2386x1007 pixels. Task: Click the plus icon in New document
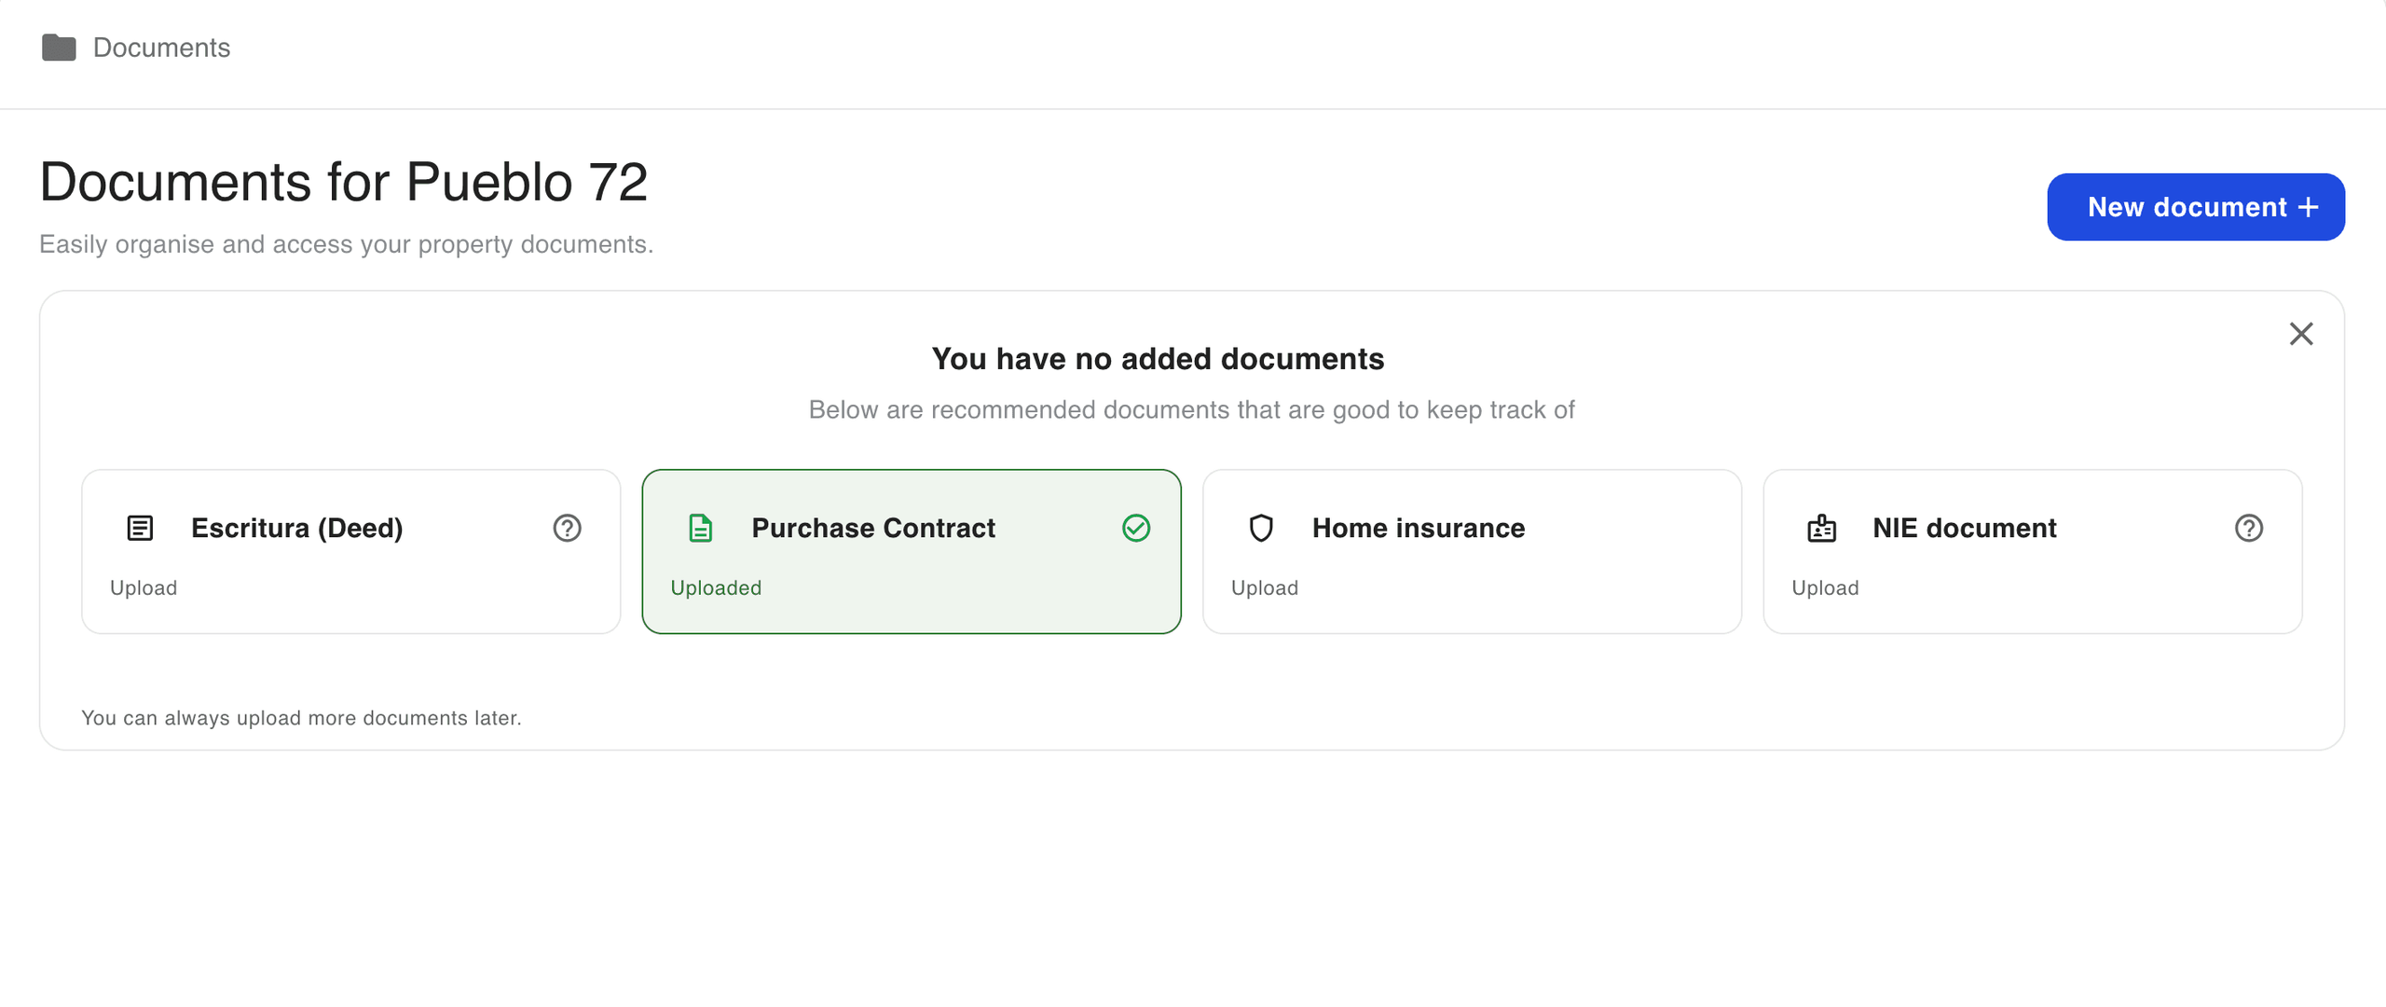tap(2309, 207)
